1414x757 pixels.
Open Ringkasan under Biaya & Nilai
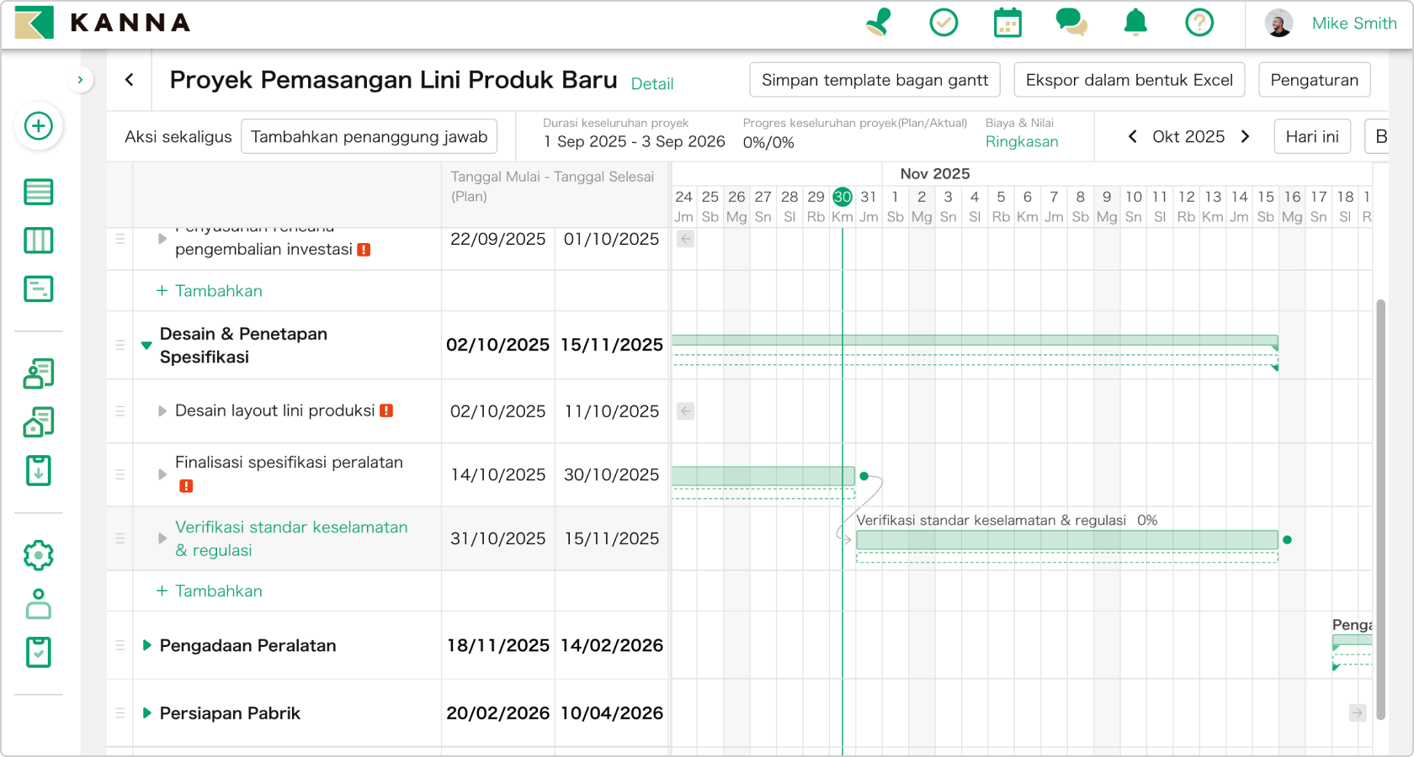[x=1022, y=141]
